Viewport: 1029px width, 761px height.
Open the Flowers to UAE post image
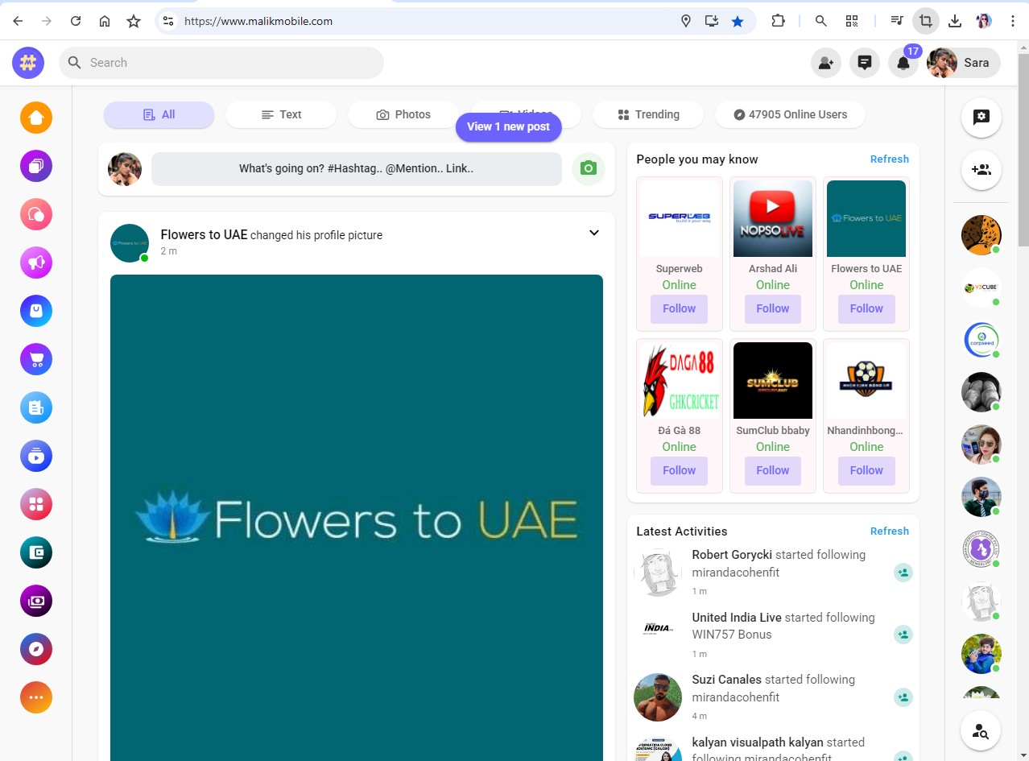pyautogui.click(x=357, y=518)
